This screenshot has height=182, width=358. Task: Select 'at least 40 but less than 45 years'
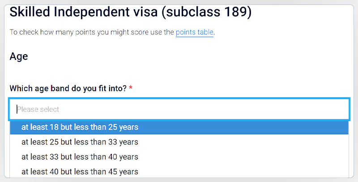tap(80, 172)
